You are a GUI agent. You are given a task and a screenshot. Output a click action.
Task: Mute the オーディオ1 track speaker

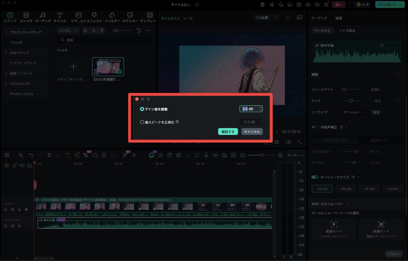(13, 226)
